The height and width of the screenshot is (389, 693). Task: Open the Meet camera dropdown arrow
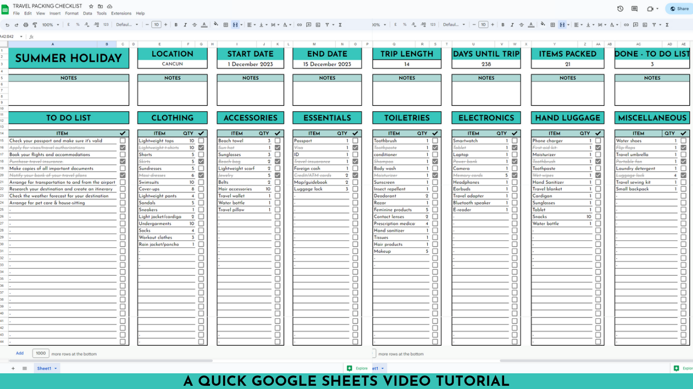point(658,9)
